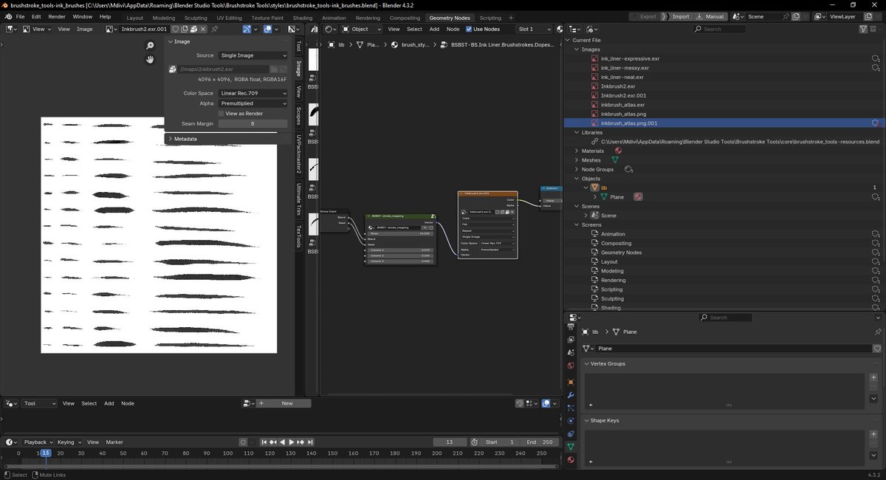Adjust the Seam Margin value field

pos(253,124)
